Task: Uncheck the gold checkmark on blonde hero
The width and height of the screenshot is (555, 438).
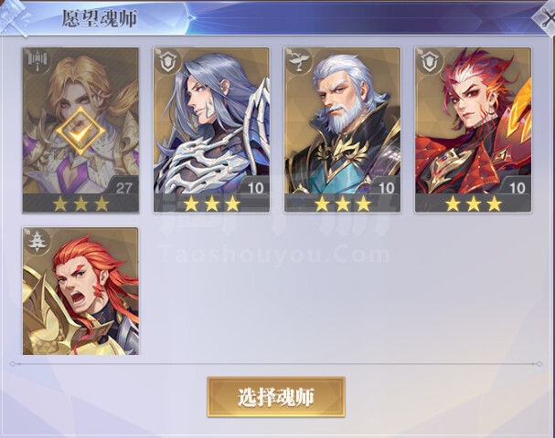Action: [x=80, y=131]
